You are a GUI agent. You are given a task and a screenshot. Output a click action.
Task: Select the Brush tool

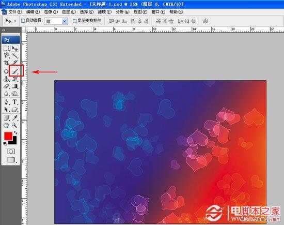[15, 71]
